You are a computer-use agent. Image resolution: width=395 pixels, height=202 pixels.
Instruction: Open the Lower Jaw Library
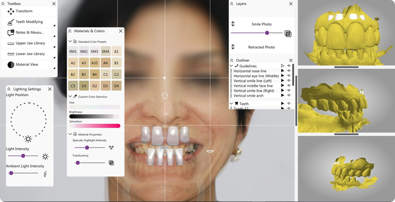coord(29,54)
